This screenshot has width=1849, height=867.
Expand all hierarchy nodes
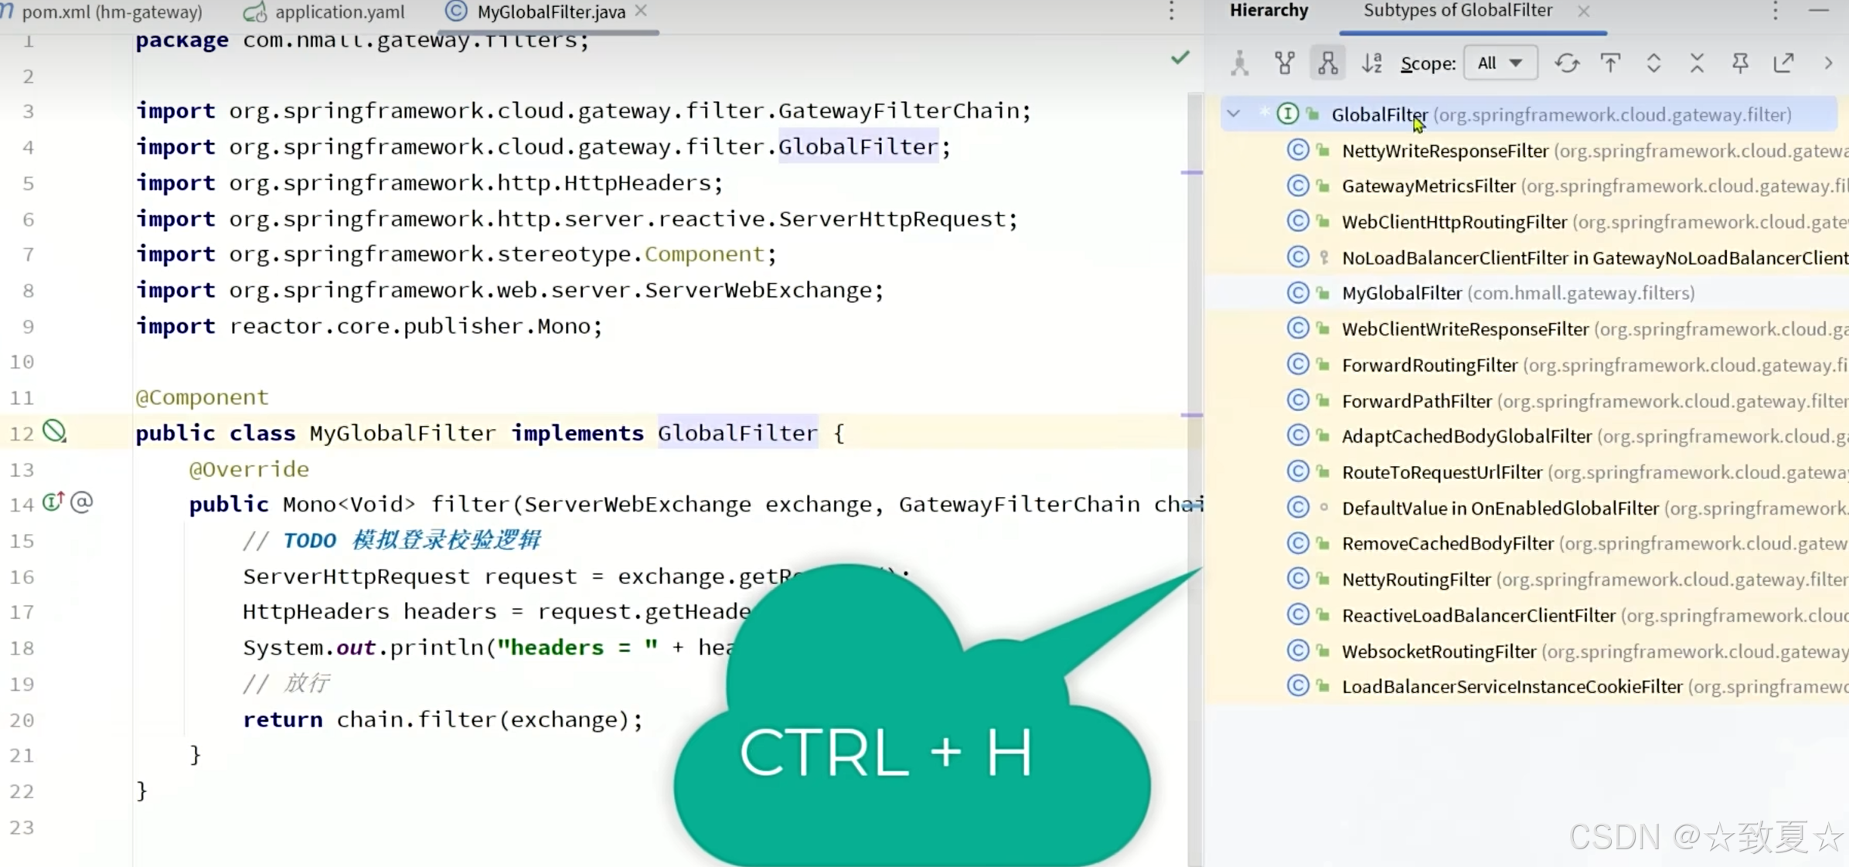(x=1653, y=63)
